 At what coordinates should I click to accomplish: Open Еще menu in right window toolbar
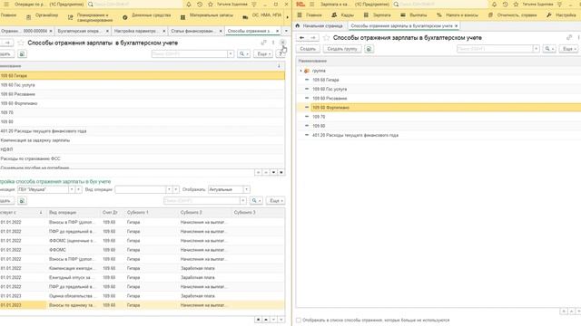point(569,49)
